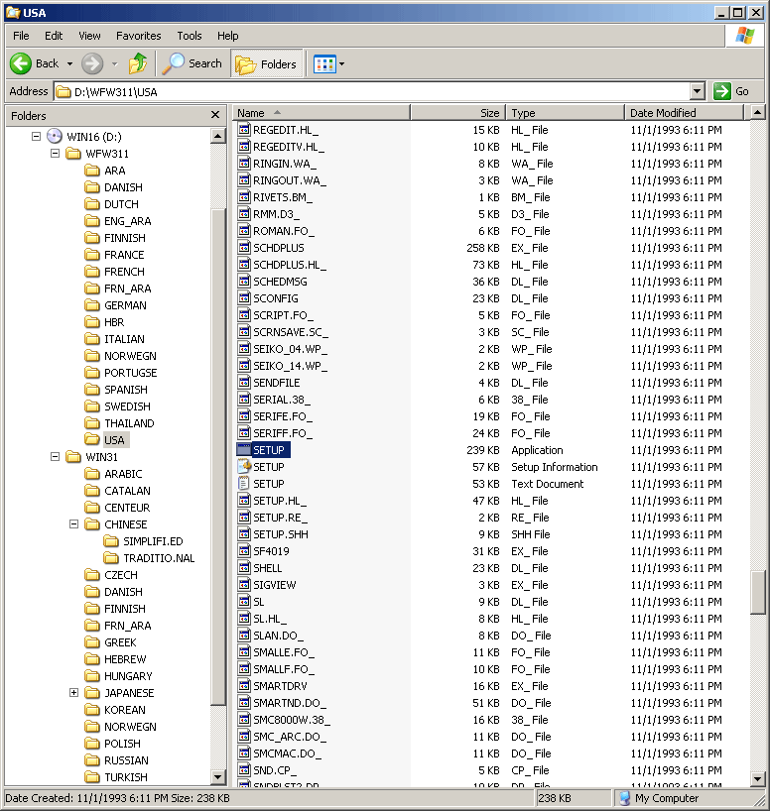Select the SHELL file icon
The image size is (770, 811).
click(244, 567)
